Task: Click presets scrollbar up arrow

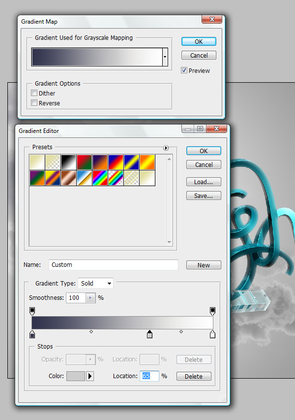Action: coord(169,159)
